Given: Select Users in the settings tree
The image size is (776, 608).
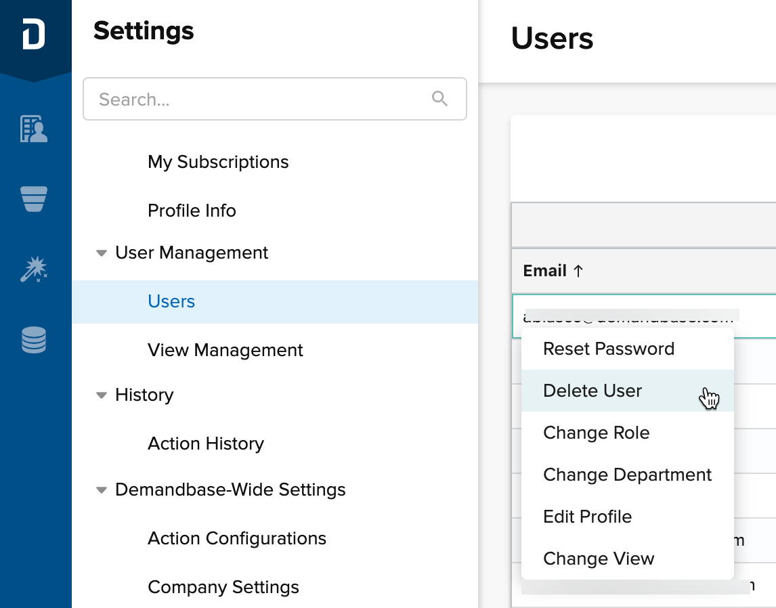Looking at the screenshot, I should [275, 302].
